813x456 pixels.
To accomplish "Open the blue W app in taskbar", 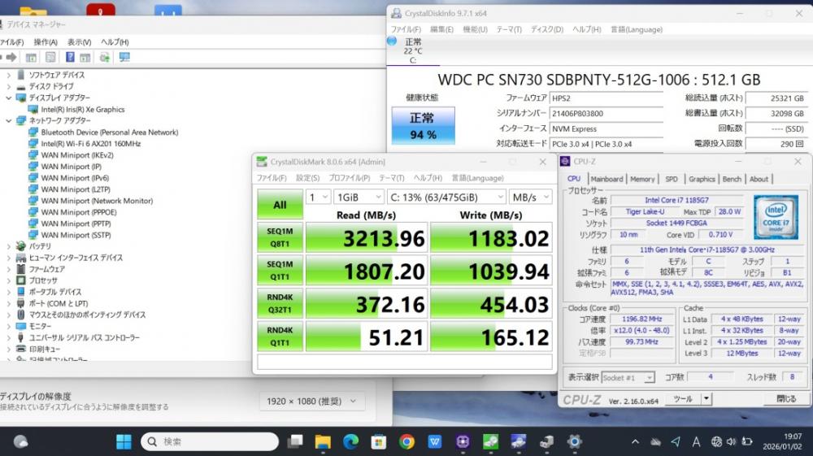I will point(434,441).
